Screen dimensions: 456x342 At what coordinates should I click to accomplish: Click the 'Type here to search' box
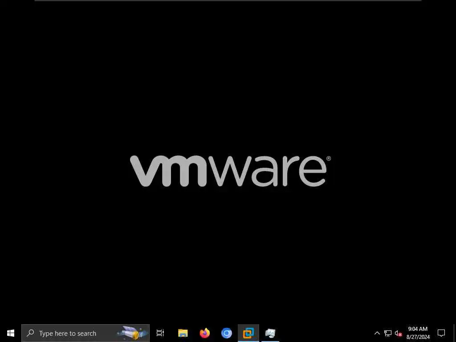click(x=85, y=333)
